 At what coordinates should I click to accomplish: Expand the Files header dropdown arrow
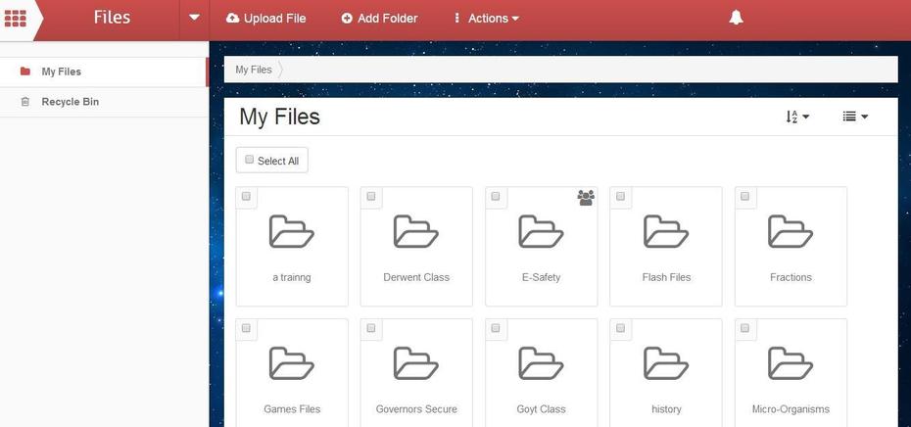[x=194, y=18]
